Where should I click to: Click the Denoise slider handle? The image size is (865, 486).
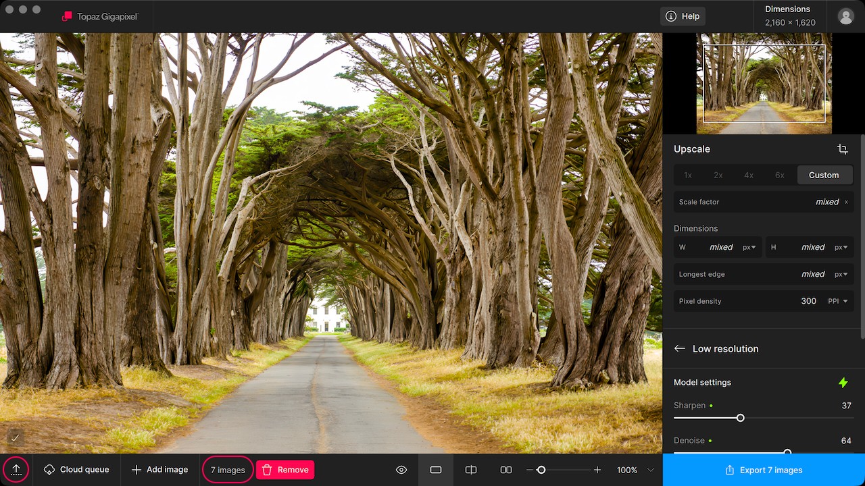787,452
